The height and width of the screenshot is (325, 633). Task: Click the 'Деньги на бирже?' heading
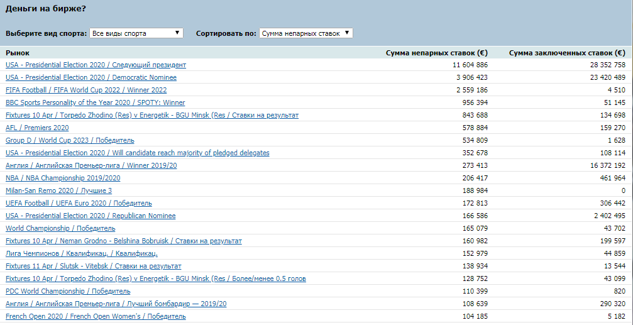point(46,8)
